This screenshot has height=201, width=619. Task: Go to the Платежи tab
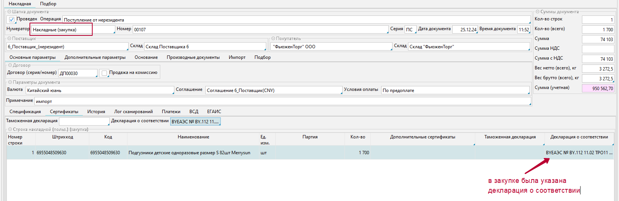(x=171, y=112)
